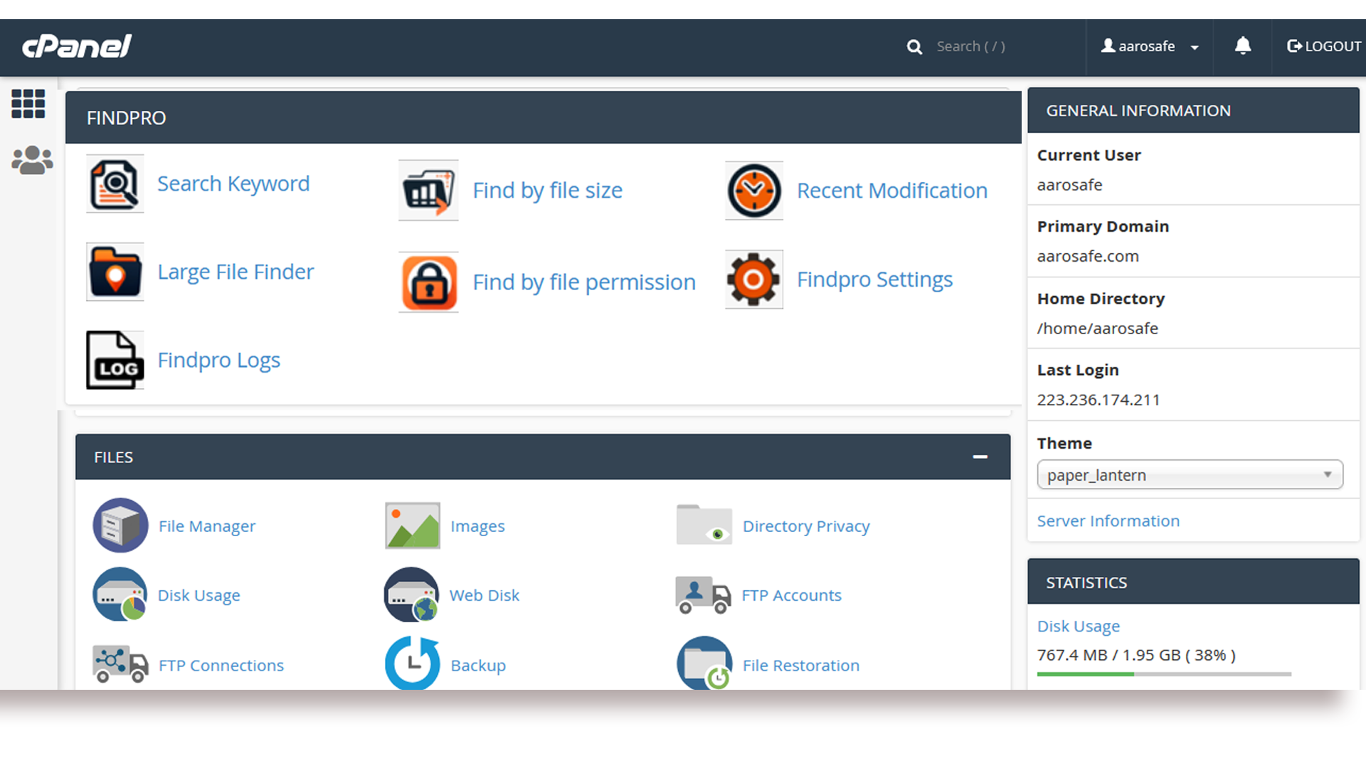
Task: Select the primary domain aarosafe.com text
Action: pyautogui.click(x=1088, y=256)
